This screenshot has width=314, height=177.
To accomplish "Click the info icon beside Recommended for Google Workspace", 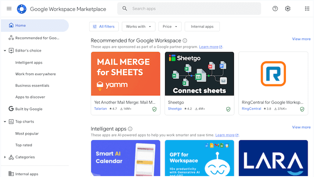I will [x=185, y=41].
